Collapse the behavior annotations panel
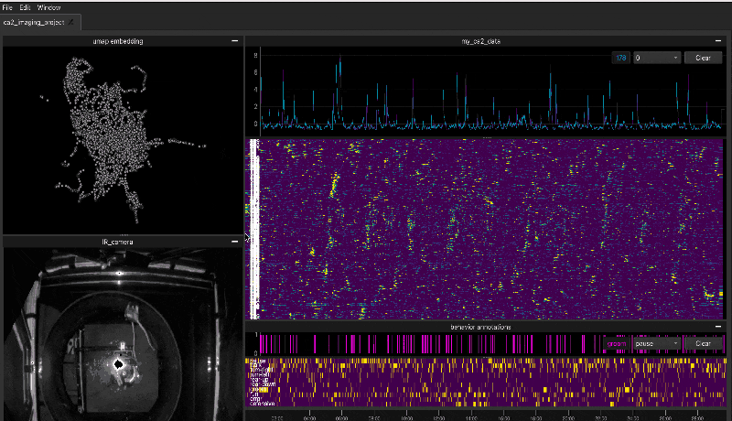Screen dimensions: 732x421 click(x=718, y=327)
